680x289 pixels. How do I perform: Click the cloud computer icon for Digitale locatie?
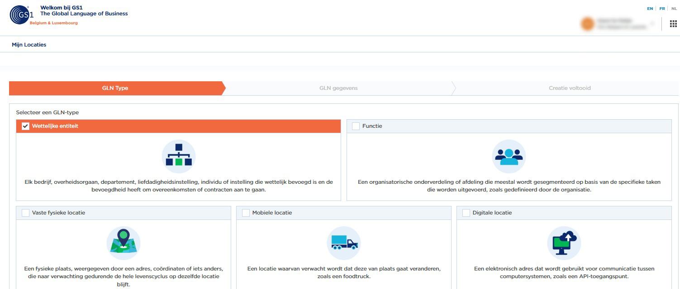click(x=564, y=243)
